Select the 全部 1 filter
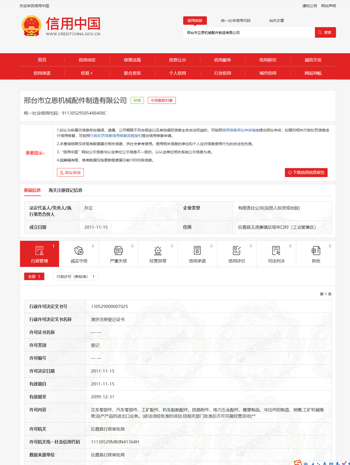 [34, 276]
